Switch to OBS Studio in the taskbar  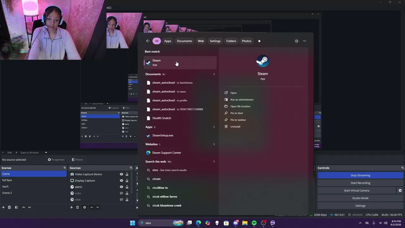264,223
